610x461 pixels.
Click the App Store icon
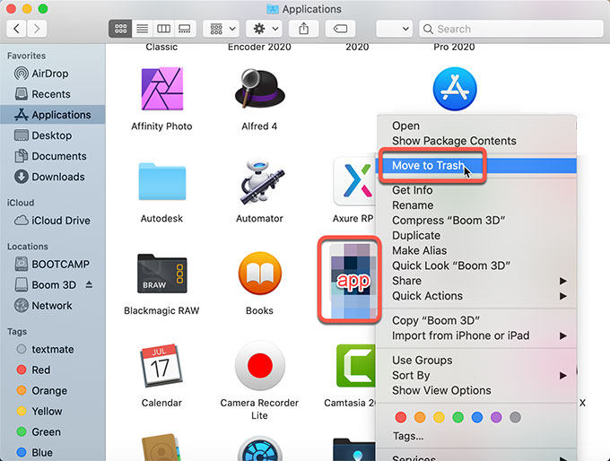pos(455,89)
